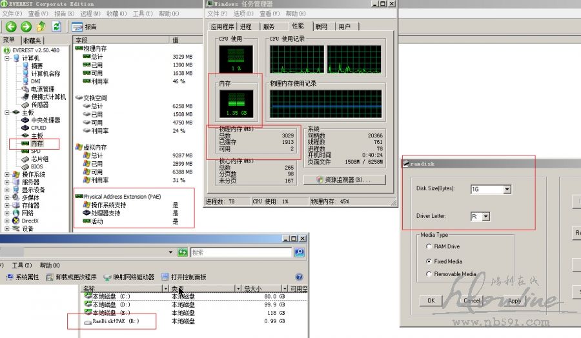This screenshot has width=581, height=338.
Task: Click the green Forward arrow in EVEREST toolbar
Action: click(x=26, y=26)
